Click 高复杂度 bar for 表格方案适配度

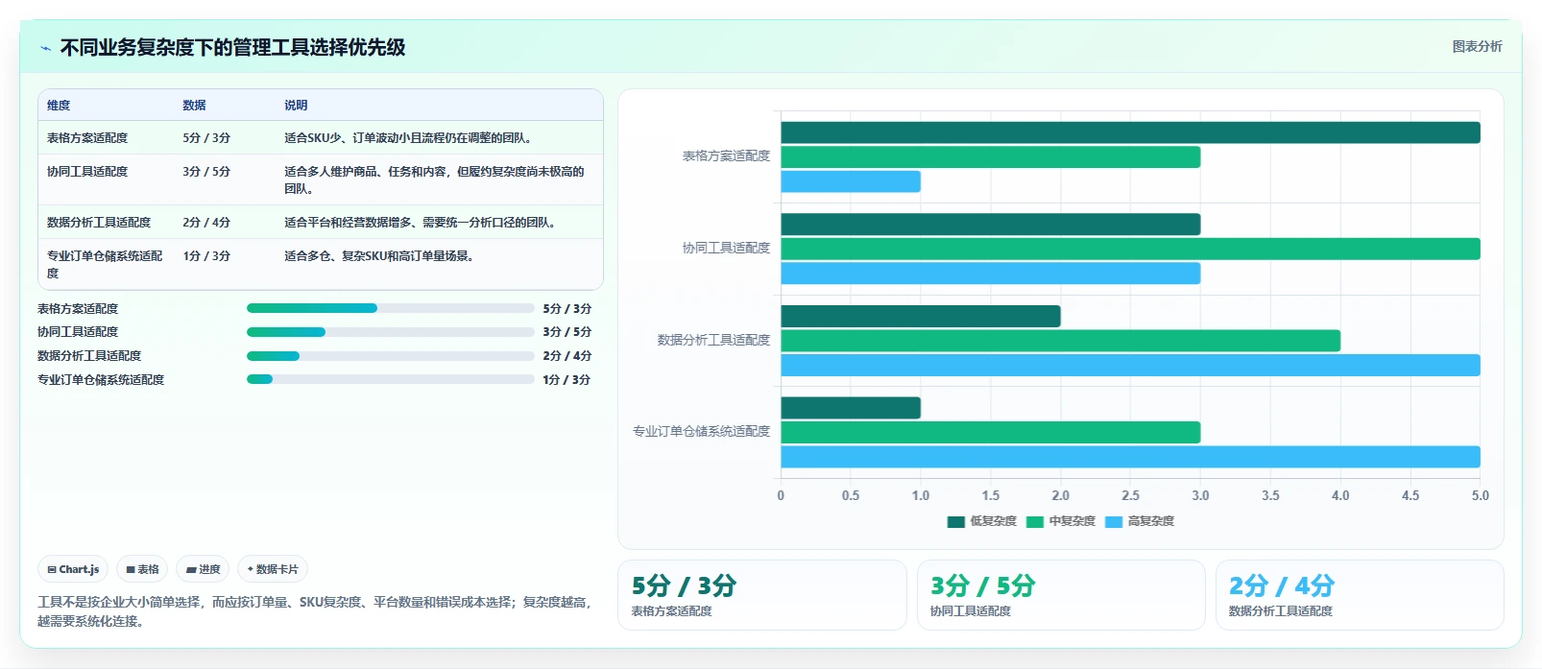coord(851,181)
